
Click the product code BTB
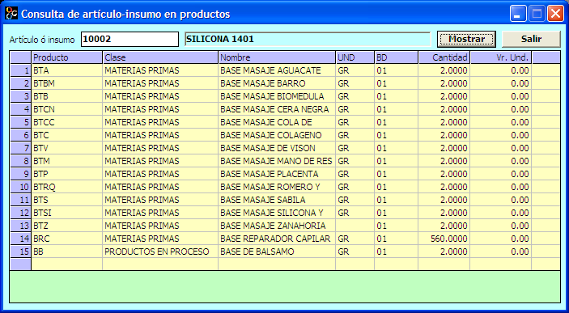click(66, 96)
